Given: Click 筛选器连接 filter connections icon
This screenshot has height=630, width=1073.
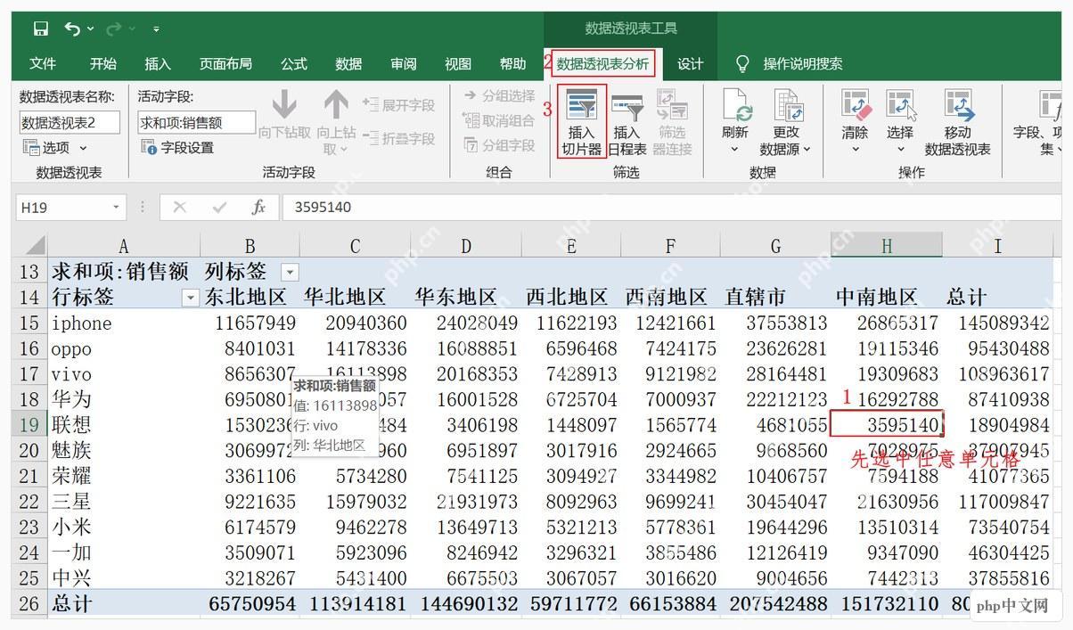Looking at the screenshot, I should click(x=672, y=123).
